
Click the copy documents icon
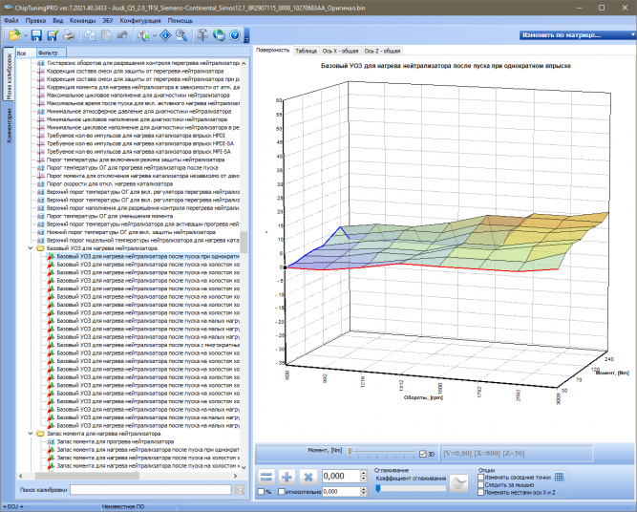90,35
